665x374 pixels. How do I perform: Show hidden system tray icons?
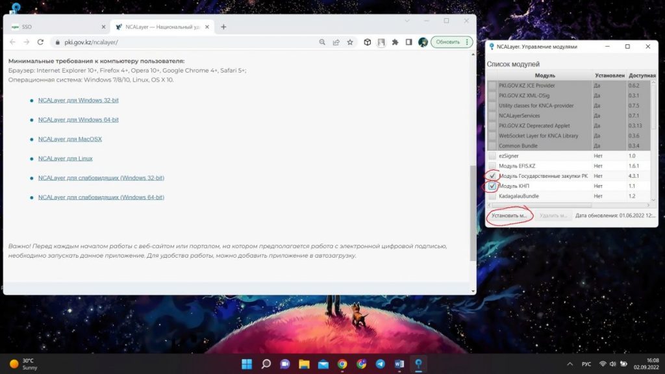tap(570, 364)
